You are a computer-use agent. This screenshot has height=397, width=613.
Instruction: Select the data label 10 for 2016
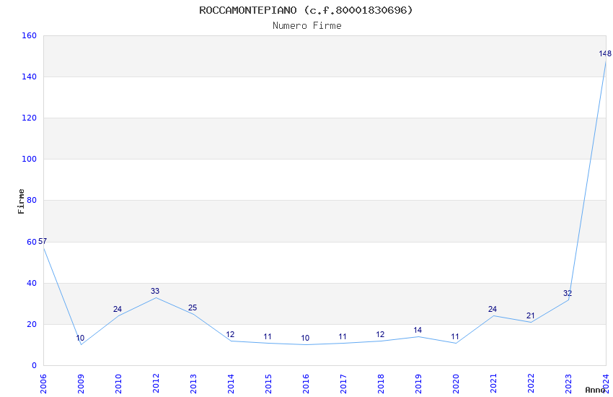305,338
